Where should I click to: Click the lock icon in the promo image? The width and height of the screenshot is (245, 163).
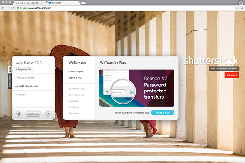tap(132, 92)
